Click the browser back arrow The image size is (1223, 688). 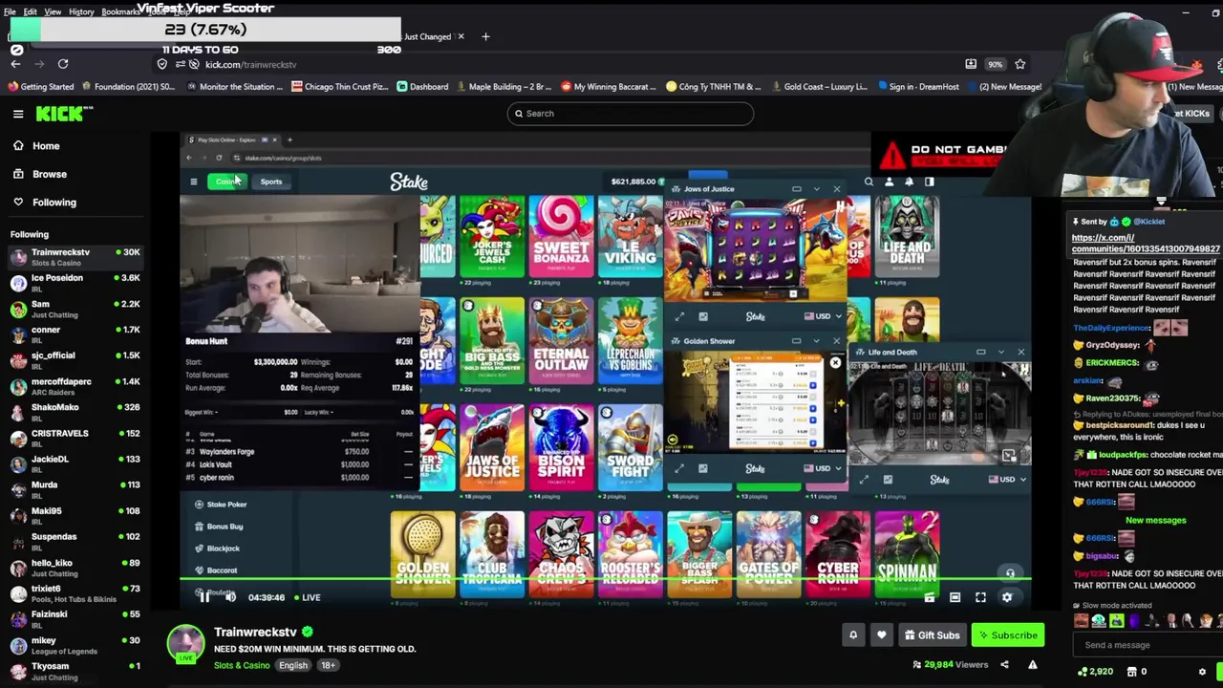[16, 64]
